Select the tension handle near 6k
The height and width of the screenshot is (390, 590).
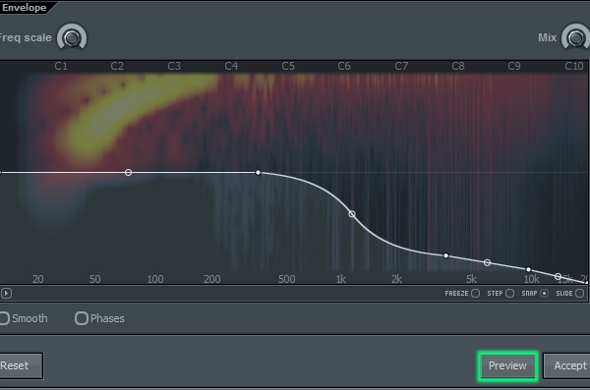click(x=488, y=262)
